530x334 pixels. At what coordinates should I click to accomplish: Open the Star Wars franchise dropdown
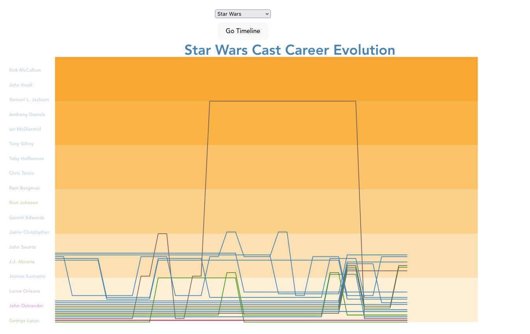point(243,14)
